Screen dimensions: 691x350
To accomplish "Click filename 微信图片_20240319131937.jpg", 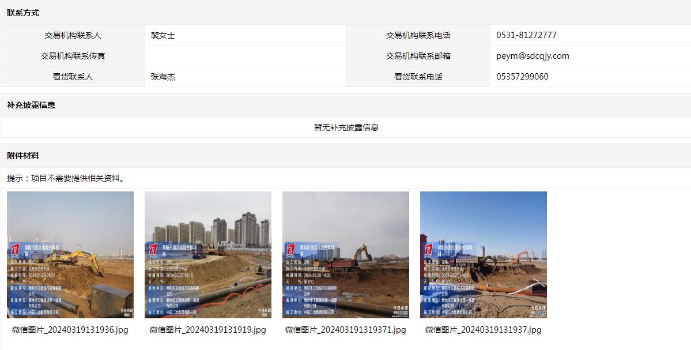I will 483,330.
